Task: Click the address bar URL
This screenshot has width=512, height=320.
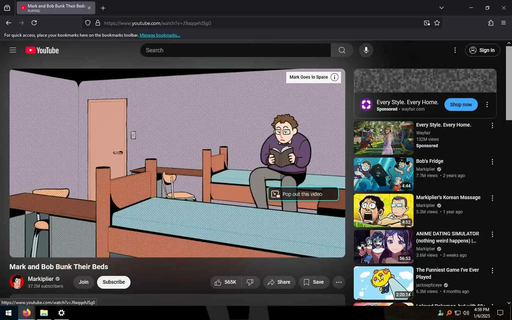Action: [x=158, y=23]
